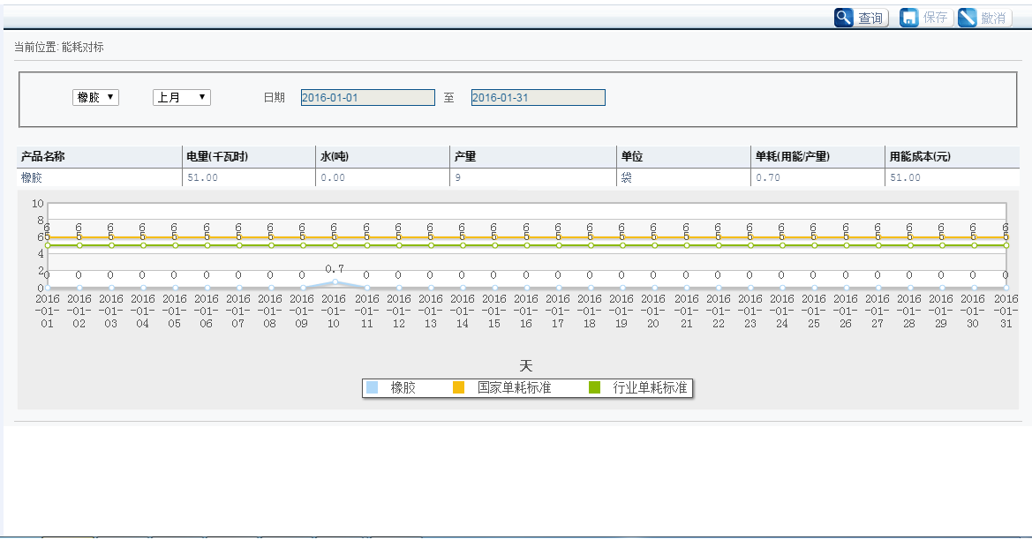The width and height of the screenshot is (1032, 540).
Task: Click the 电量(千瓦时) column header
Action: pos(249,156)
